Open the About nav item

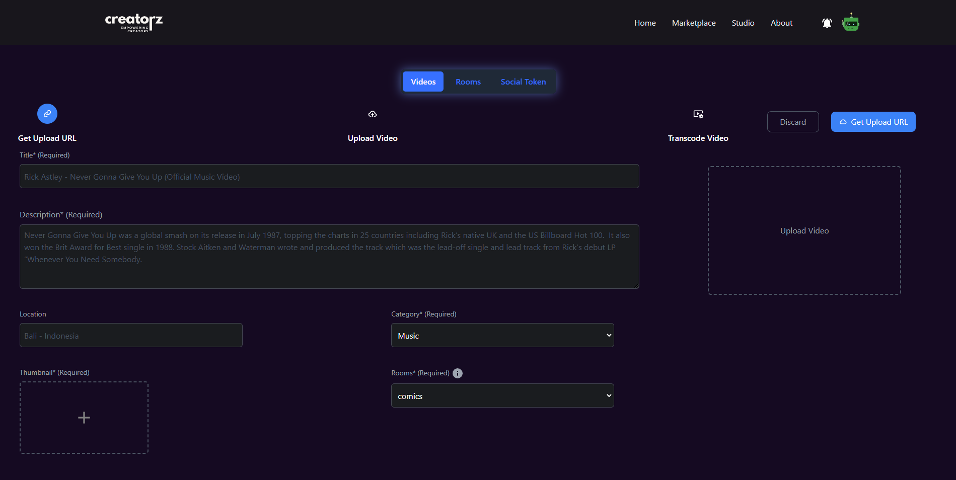click(781, 23)
